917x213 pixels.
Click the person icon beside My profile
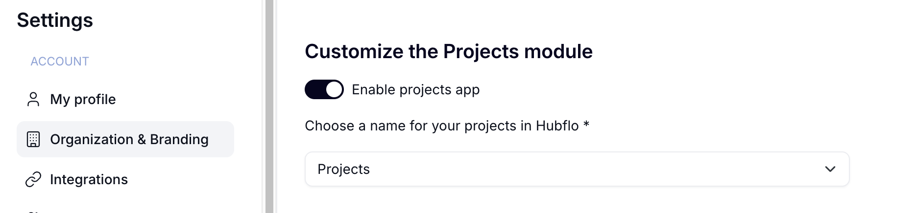[33, 99]
